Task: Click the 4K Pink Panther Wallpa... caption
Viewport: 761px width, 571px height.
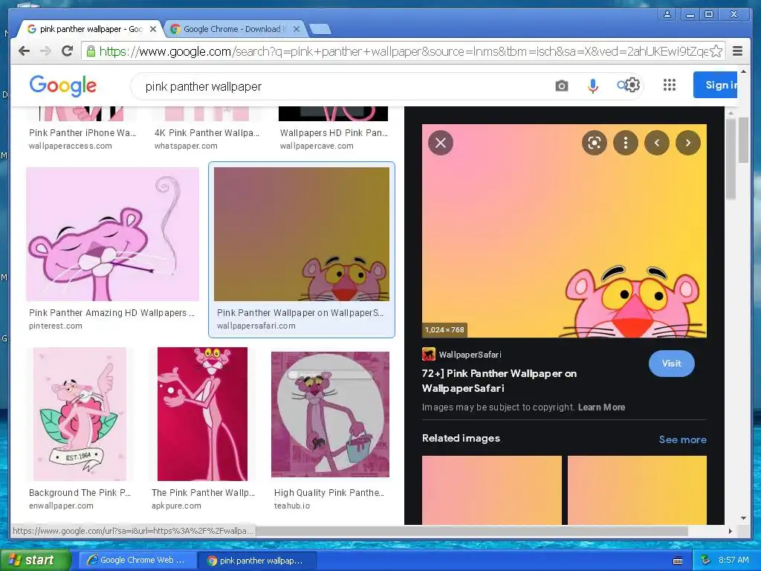Action: point(207,132)
